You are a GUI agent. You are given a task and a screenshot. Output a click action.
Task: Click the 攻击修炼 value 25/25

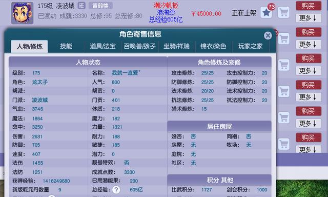coord(208,73)
